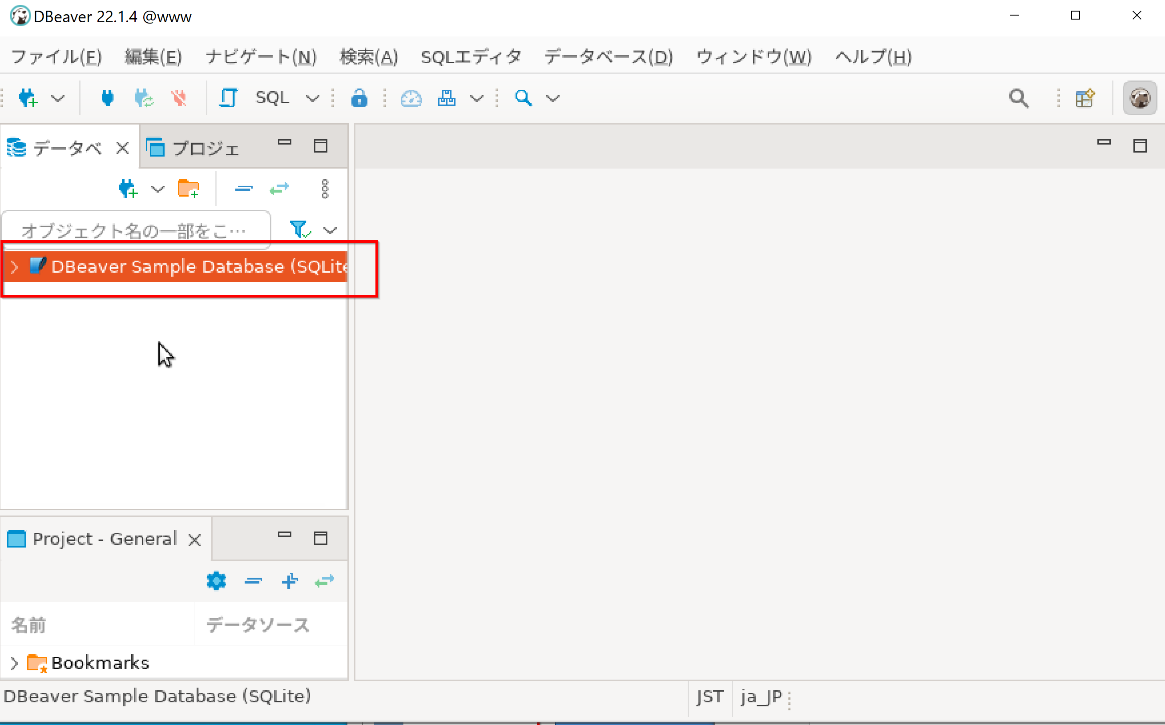Click the plus create icon in Project panel
This screenshot has width=1165, height=725.
[290, 581]
